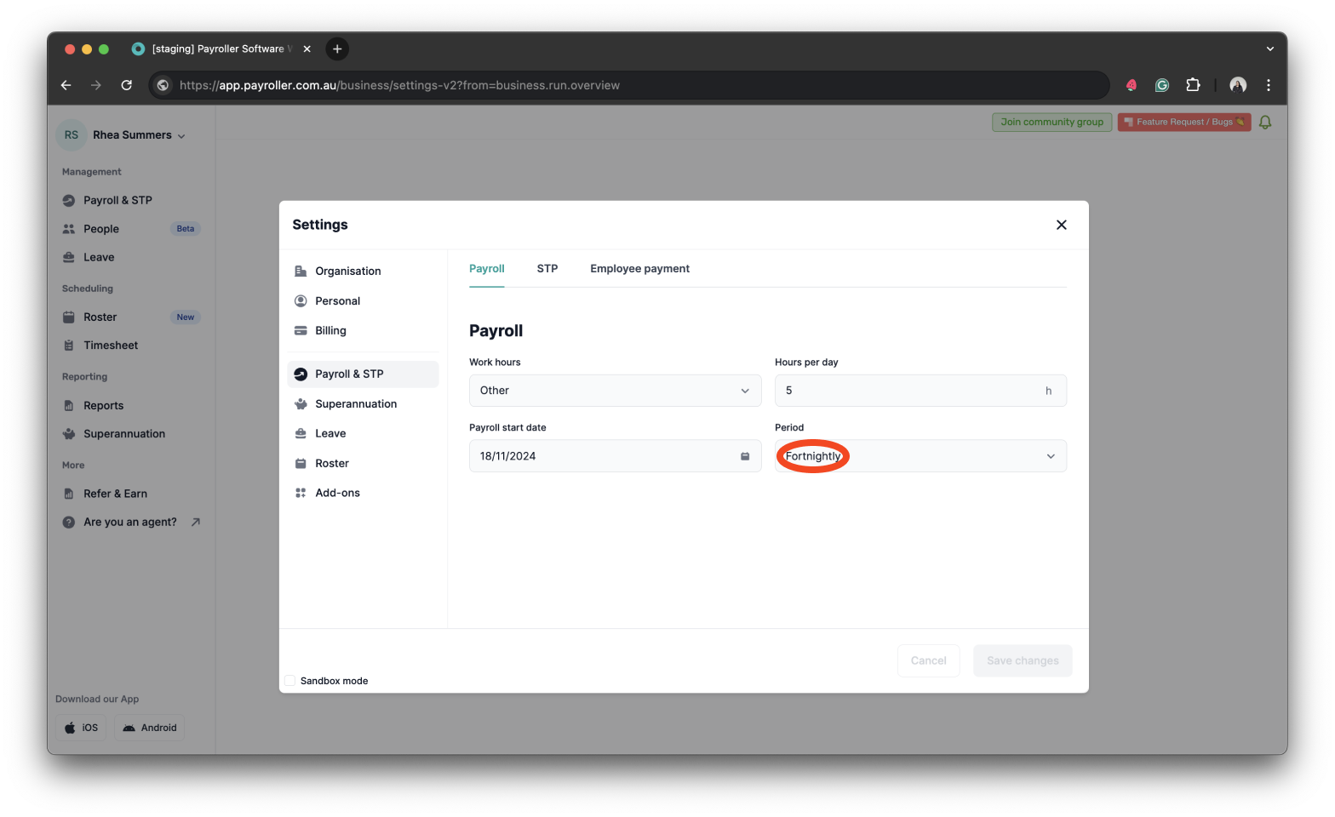This screenshot has height=817, width=1335.
Task: Click the Billing card icon in Settings
Action: coord(301,331)
